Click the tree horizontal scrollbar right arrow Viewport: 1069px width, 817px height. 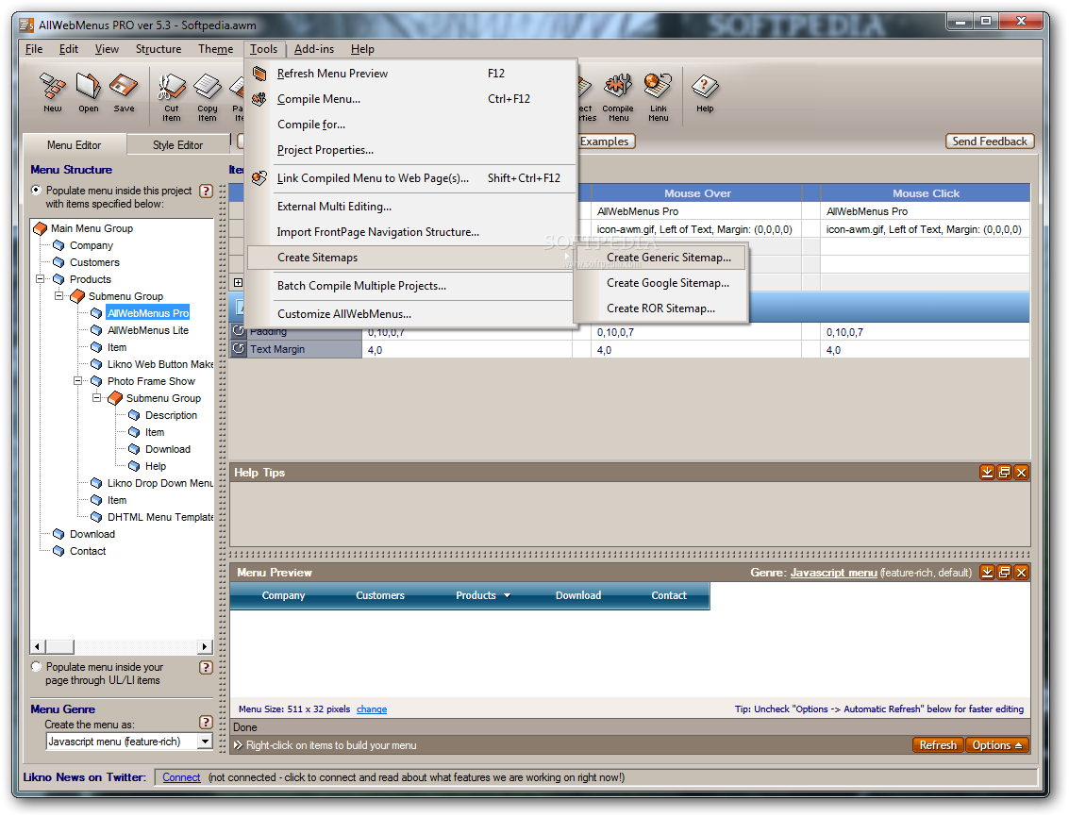(205, 646)
